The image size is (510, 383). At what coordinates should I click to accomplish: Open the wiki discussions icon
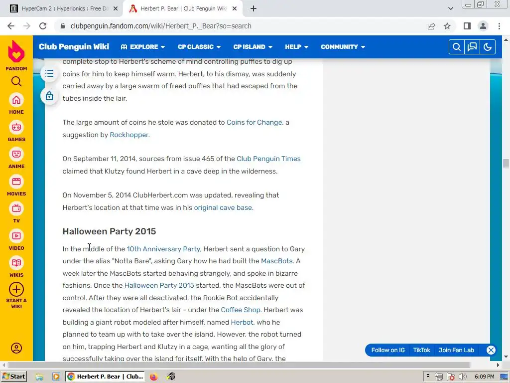tap(472, 47)
